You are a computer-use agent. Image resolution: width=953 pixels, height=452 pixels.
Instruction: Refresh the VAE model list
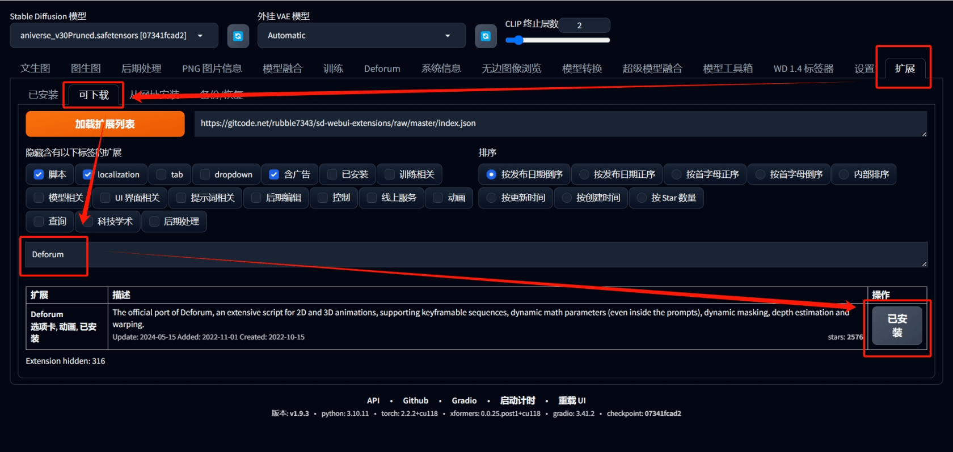486,36
